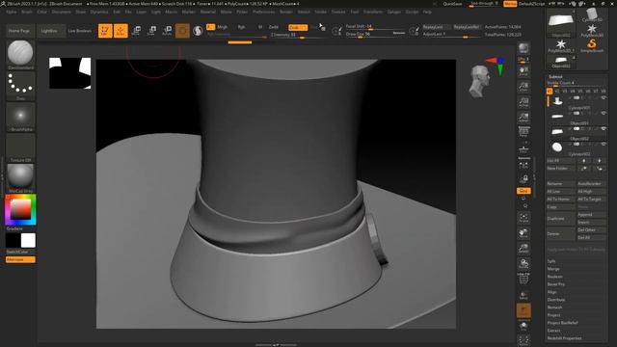Activate the Edit mode button
Image resolution: width=617 pixels, height=347 pixels.
tap(105, 31)
